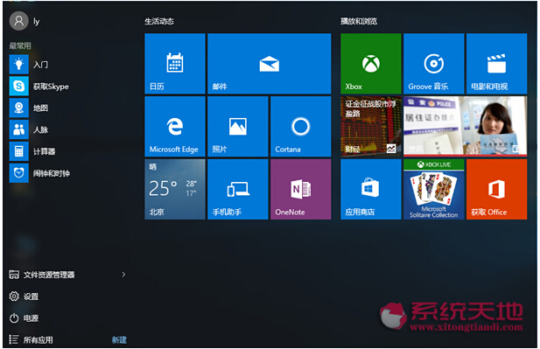Open the 地图 maps app icon
The height and width of the screenshot is (349, 540).
point(19,108)
